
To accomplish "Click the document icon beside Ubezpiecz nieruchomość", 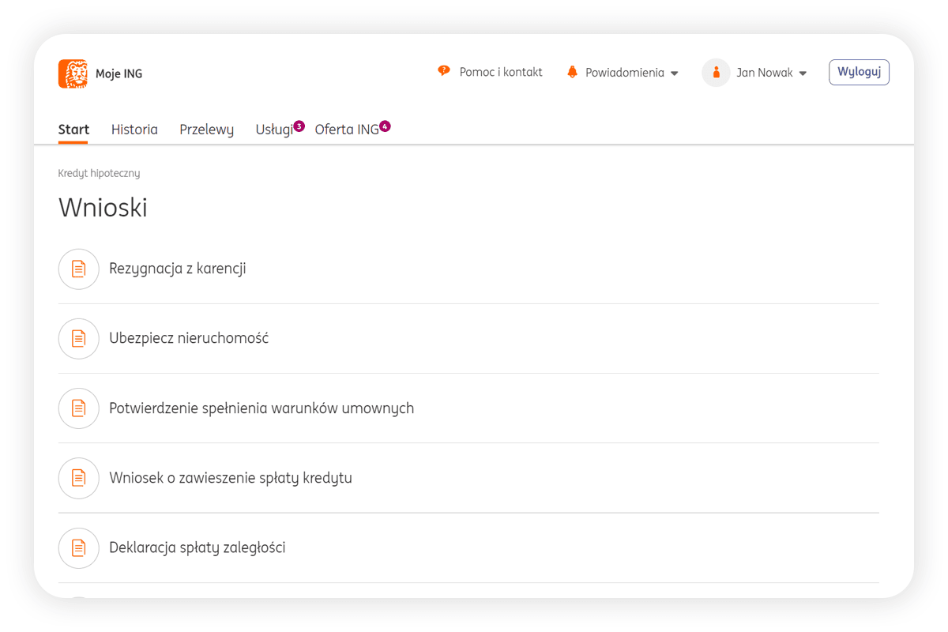I will pyautogui.click(x=78, y=338).
